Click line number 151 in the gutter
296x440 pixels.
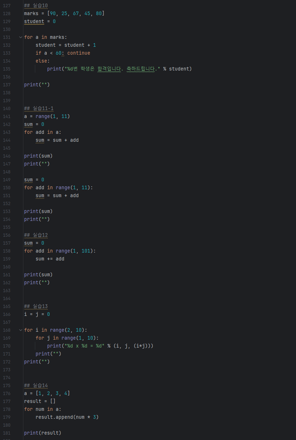6,195
